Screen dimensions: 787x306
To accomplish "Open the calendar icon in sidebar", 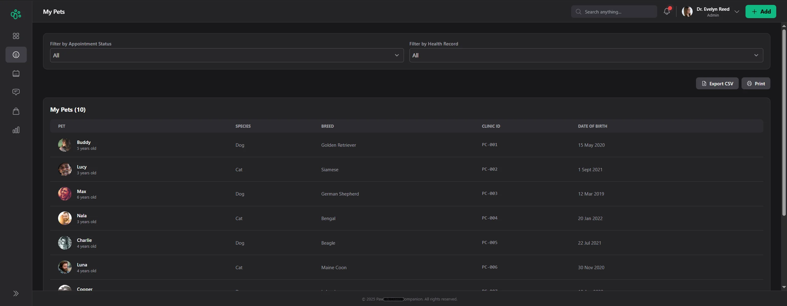I will 16,74.
